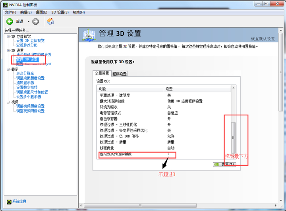Image resolution: width=286 pixels, height=211 pixels.
Task: Click the horizontal scrollbar thumb
Action: 140,205
